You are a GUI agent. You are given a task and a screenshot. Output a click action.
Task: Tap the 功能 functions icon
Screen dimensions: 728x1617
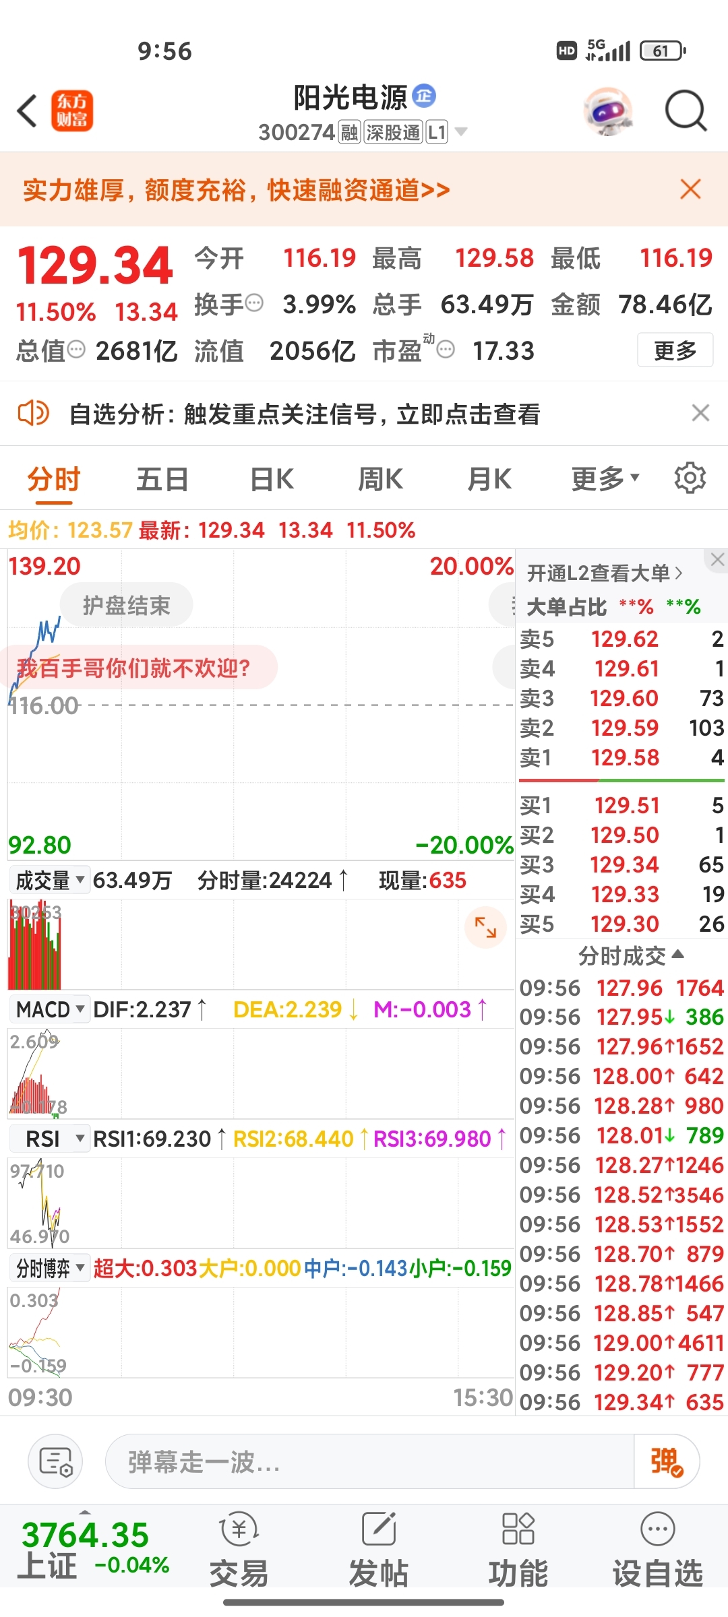coord(518,1550)
